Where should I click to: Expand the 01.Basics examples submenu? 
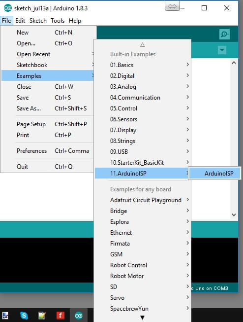click(x=143, y=65)
